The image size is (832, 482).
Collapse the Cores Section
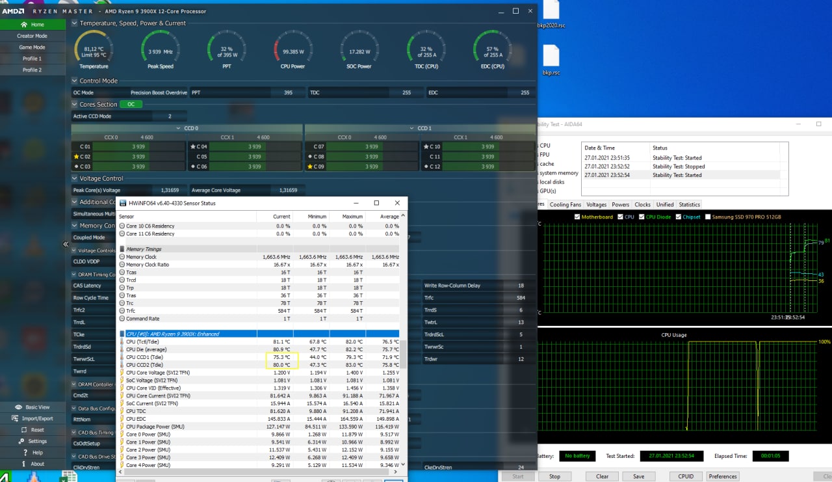pyautogui.click(x=75, y=105)
